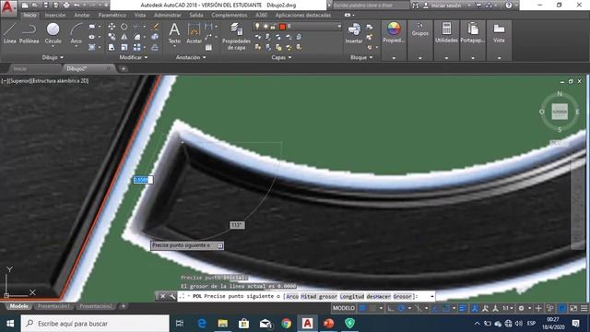Click the Save icon in quick access toolbar
The width and height of the screenshot is (590, 332).
[x=45, y=6]
